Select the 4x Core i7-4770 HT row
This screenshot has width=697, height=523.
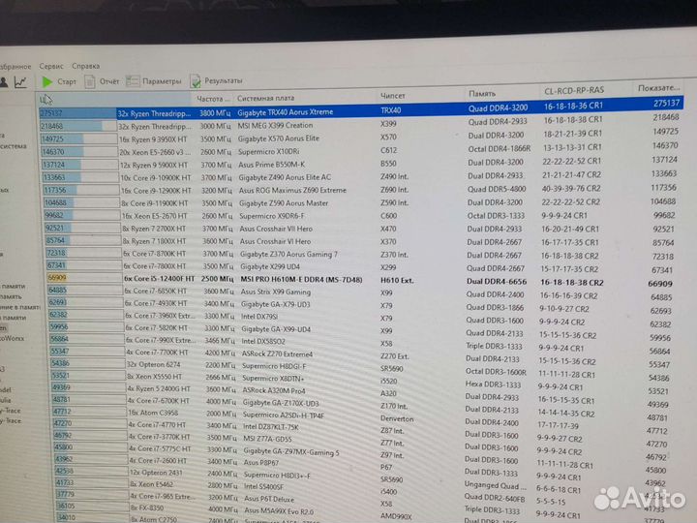coord(361,430)
